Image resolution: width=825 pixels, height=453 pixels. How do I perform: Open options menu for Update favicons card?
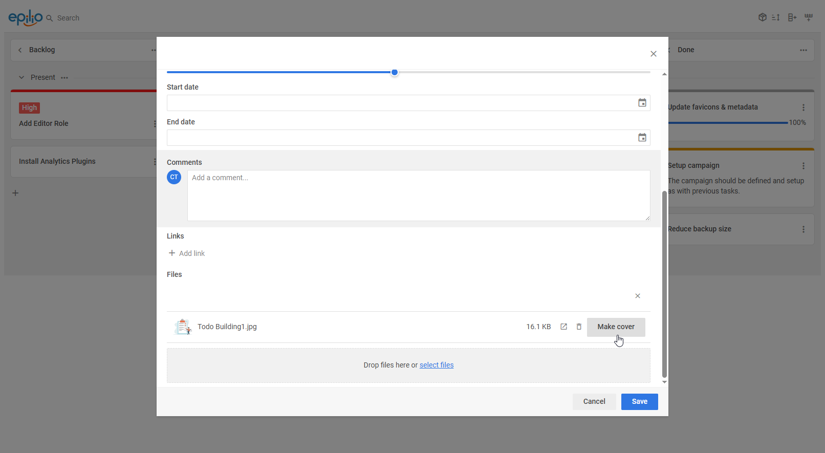click(x=803, y=107)
